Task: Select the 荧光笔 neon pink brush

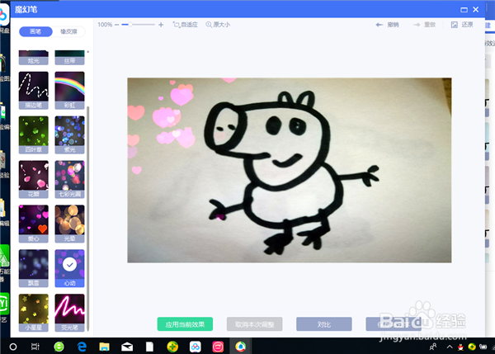Action: pyautogui.click(x=70, y=313)
